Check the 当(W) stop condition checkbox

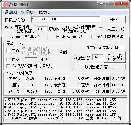pos(8,51)
